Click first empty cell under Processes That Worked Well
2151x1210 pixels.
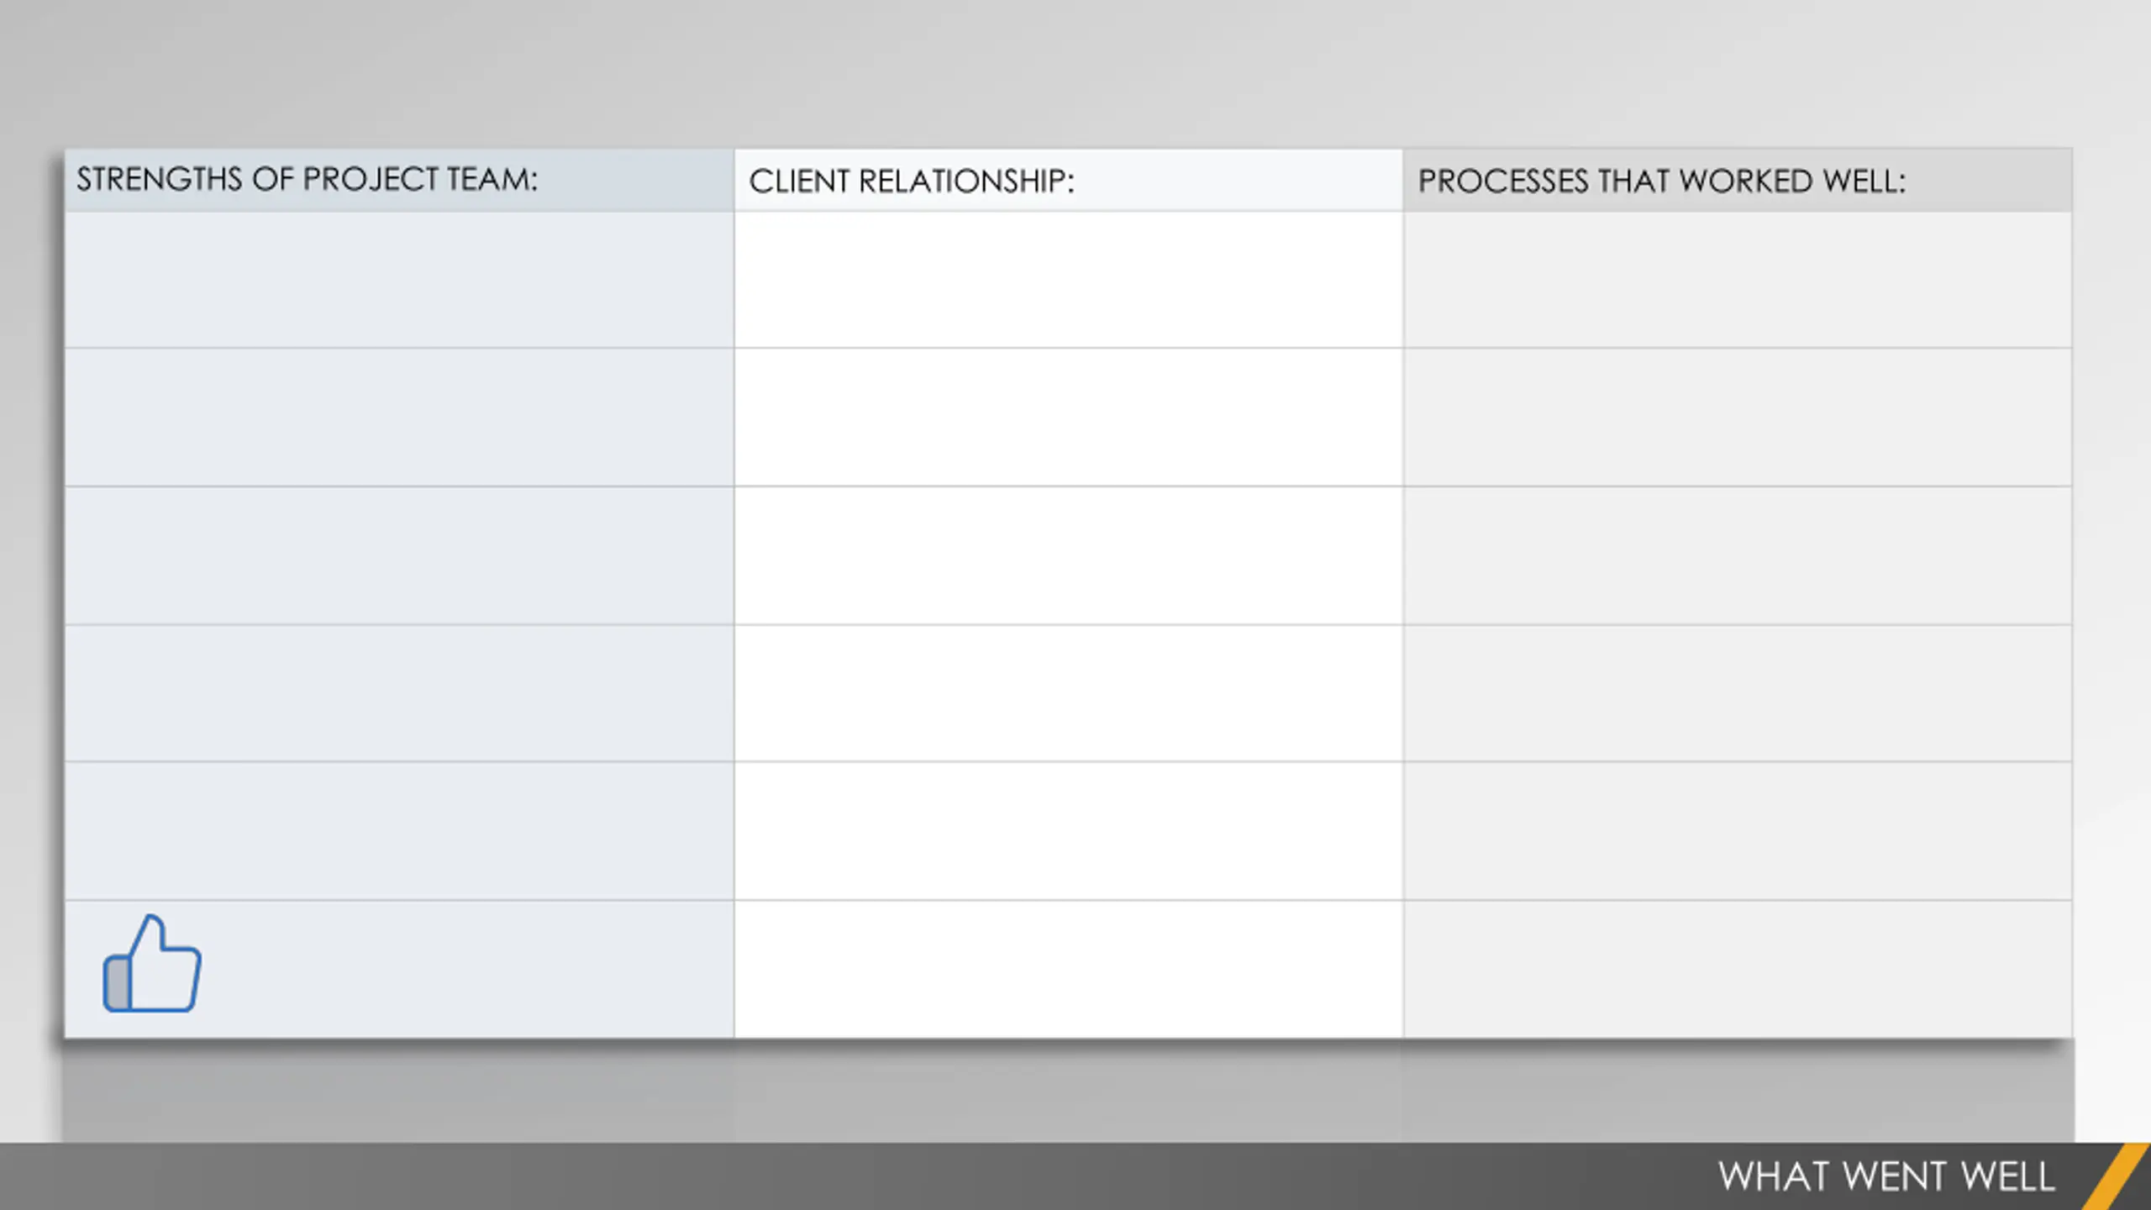click(x=1738, y=280)
